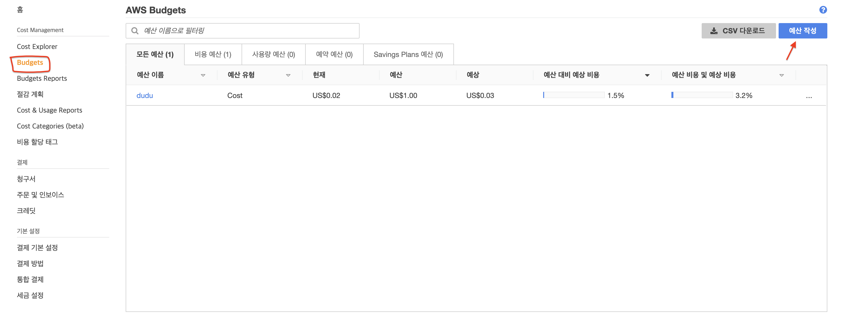Open Cost Explorer in the sidebar
The image size is (854, 335).
click(x=37, y=46)
